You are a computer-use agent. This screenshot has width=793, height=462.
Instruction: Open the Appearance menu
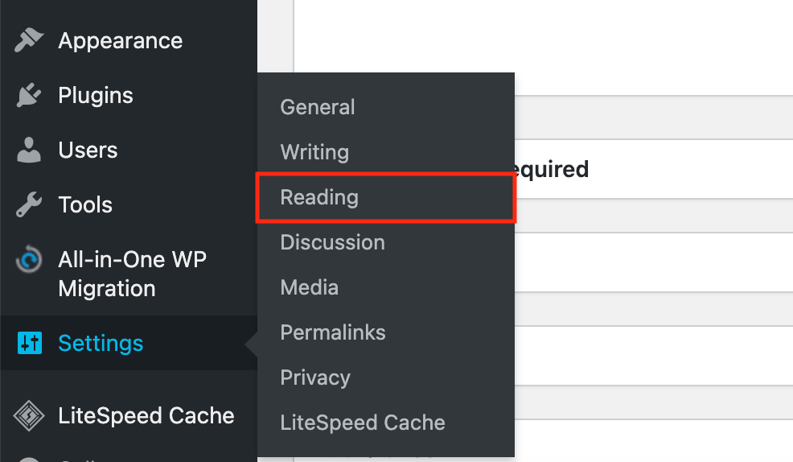(120, 41)
